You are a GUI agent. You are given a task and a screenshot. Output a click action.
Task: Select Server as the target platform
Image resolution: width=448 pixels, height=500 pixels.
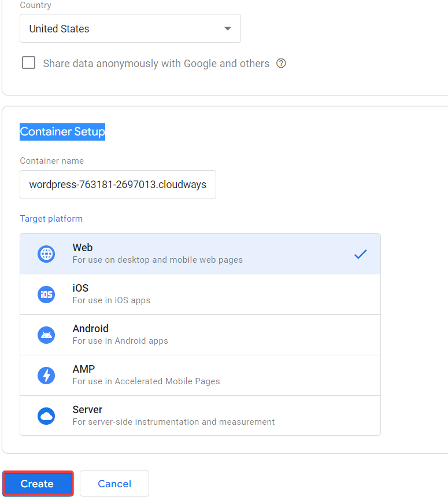199,416
